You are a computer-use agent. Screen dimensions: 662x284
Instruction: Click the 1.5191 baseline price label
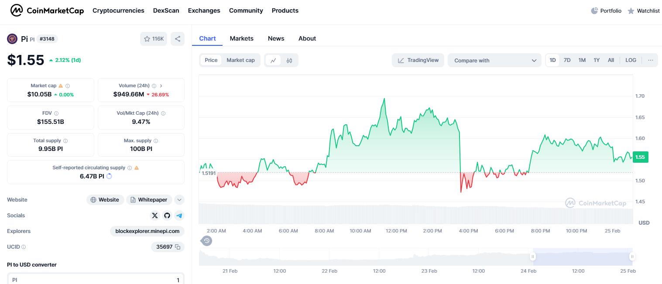tap(208, 173)
